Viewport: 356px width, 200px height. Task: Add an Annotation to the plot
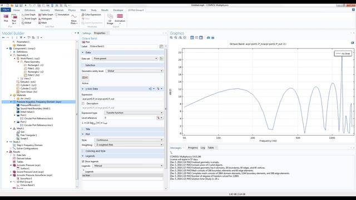[x=62, y=14]
